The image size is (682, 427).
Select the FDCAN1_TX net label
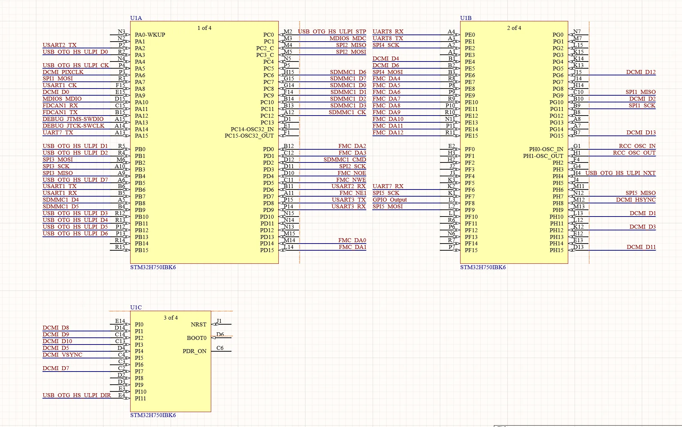(60, 112)
